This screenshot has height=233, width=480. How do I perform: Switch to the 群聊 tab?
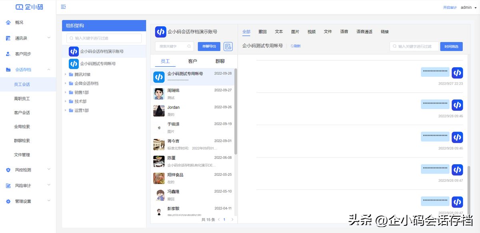point(220,61)
